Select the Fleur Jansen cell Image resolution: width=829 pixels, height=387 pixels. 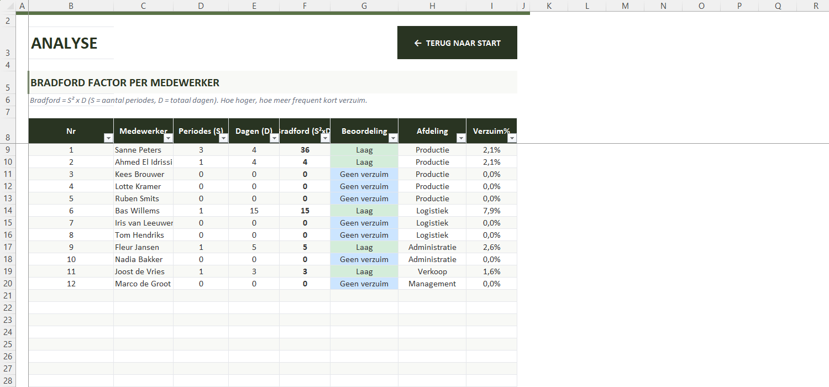(143, 247)
